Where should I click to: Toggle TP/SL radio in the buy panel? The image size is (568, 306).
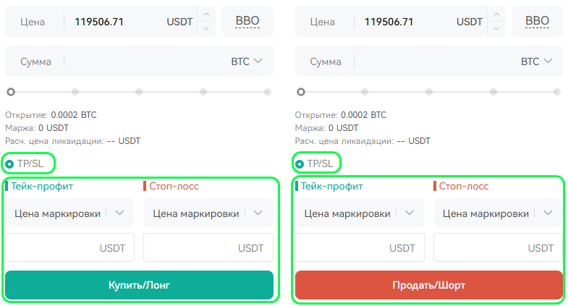[10, 164]
